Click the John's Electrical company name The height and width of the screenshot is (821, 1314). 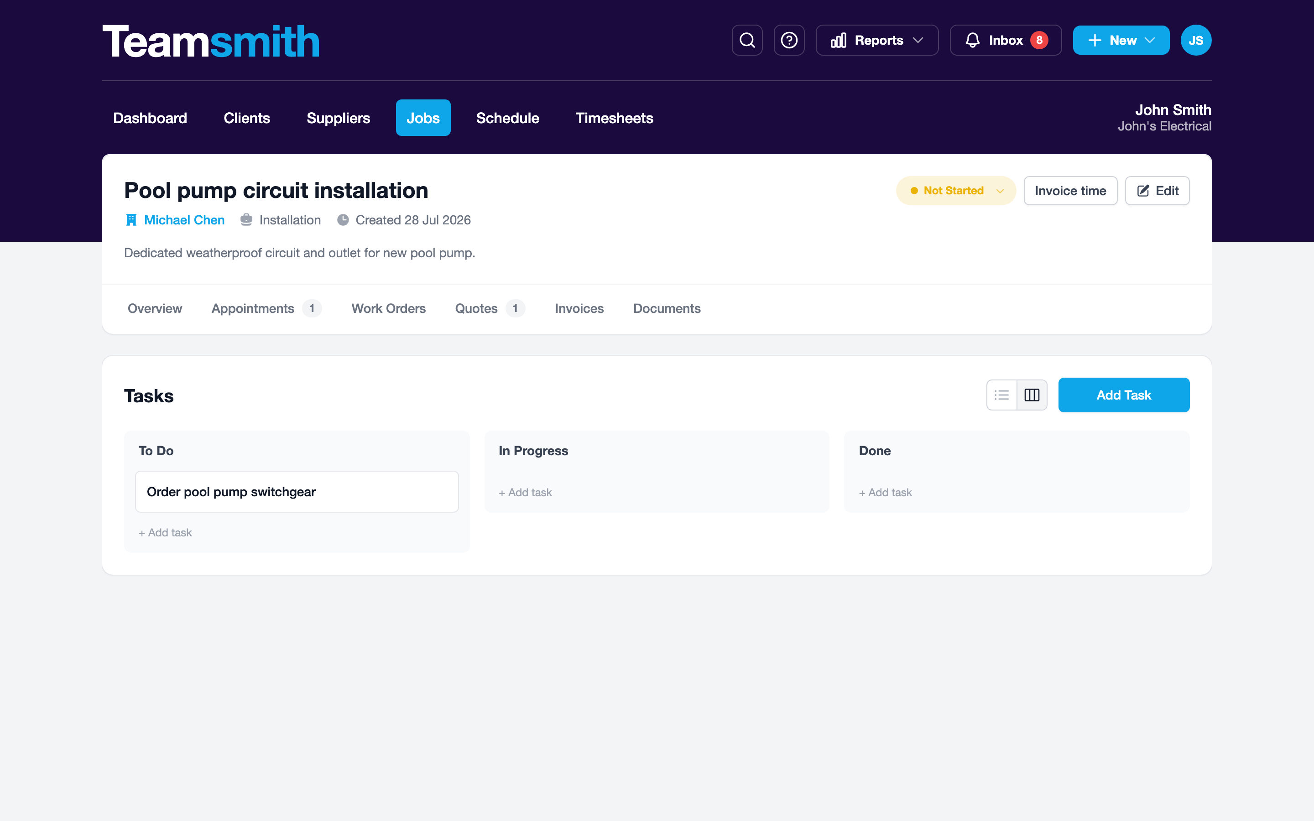(x=1164, y=126)
